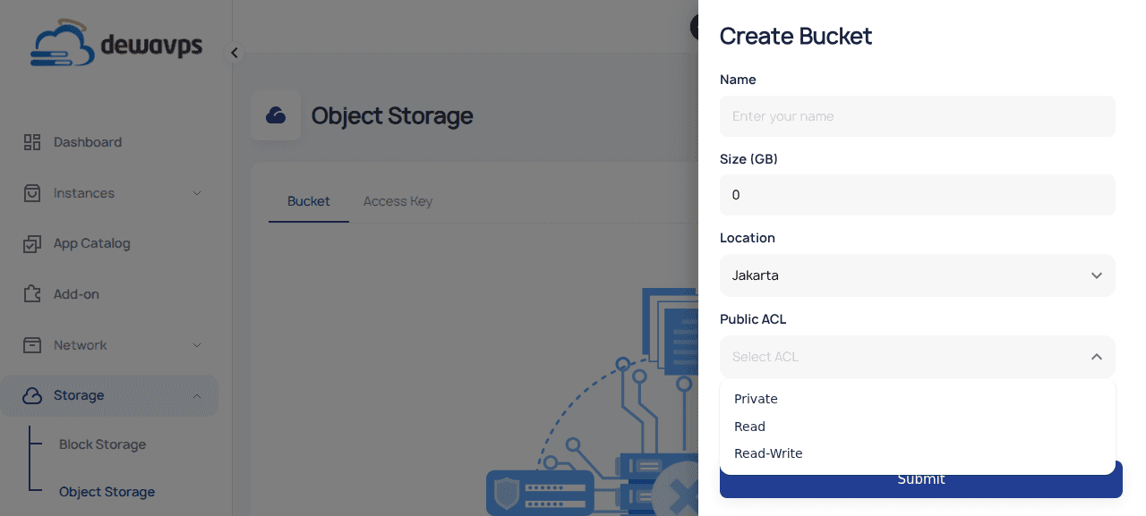Click the Dashboard grid icon
This screenshot has height=516, width=1146.
[x=32, y=142]
